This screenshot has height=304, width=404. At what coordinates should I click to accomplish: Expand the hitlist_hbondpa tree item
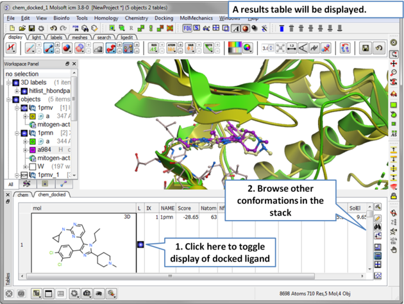click(17, 91)
